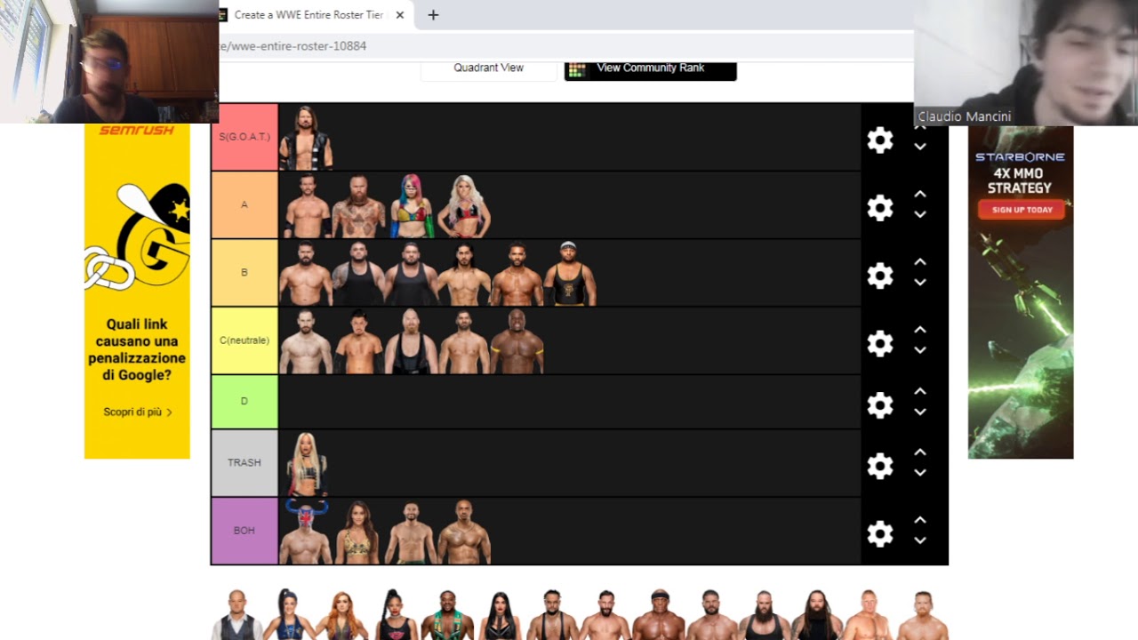Screen dimensions: 1138x640
Task: Open settings gear for S(G.O.A.T.) tier
Action: (879, 140)
